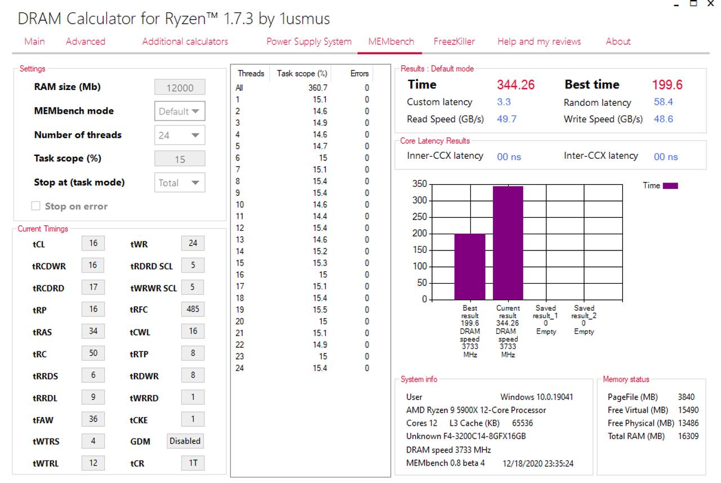Open the Main tab

point(34,42)
